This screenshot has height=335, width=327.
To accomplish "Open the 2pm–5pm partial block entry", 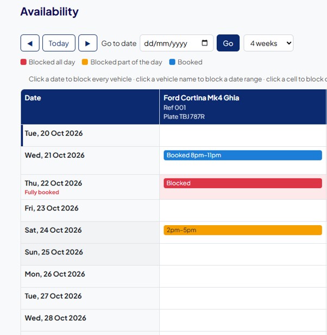I will (243, 231).
